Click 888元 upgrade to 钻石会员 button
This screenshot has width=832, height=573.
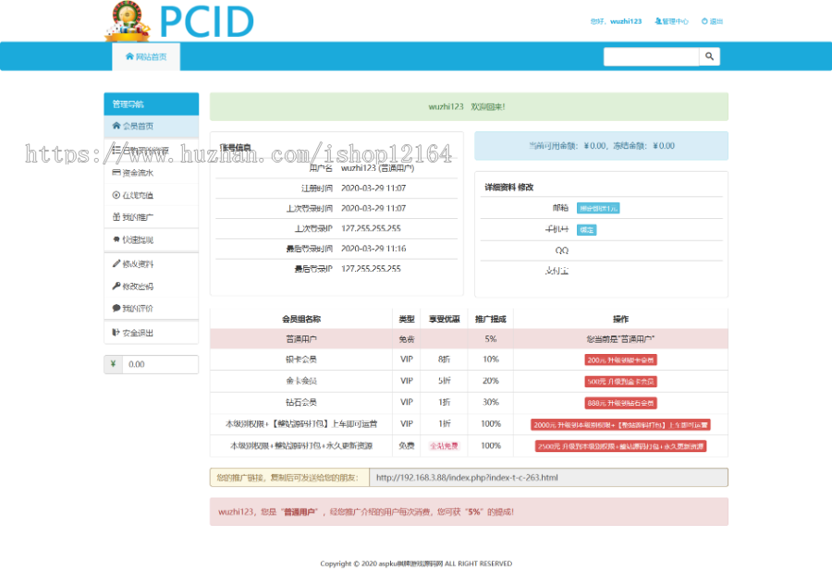pos(621,403)
